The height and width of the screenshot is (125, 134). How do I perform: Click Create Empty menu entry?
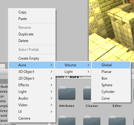(32, 58)
